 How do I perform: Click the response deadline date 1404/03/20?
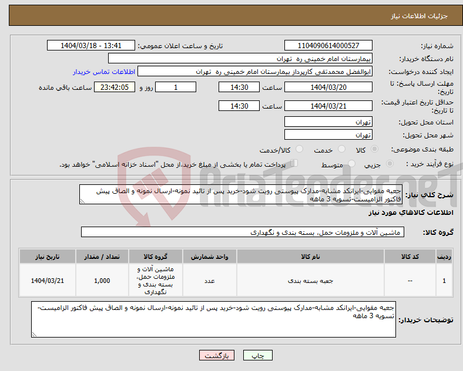(x=328, y=87)
